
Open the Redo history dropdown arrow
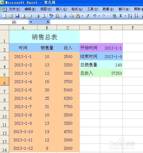[x=108, y=16]
